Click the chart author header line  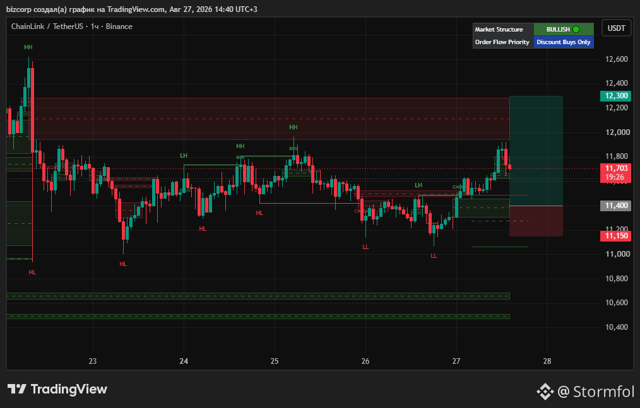(x=132, y=9)
